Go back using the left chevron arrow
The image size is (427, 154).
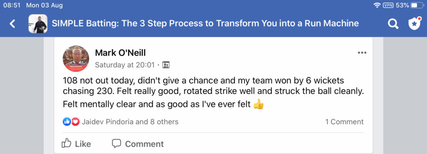(x=12, y=24)
